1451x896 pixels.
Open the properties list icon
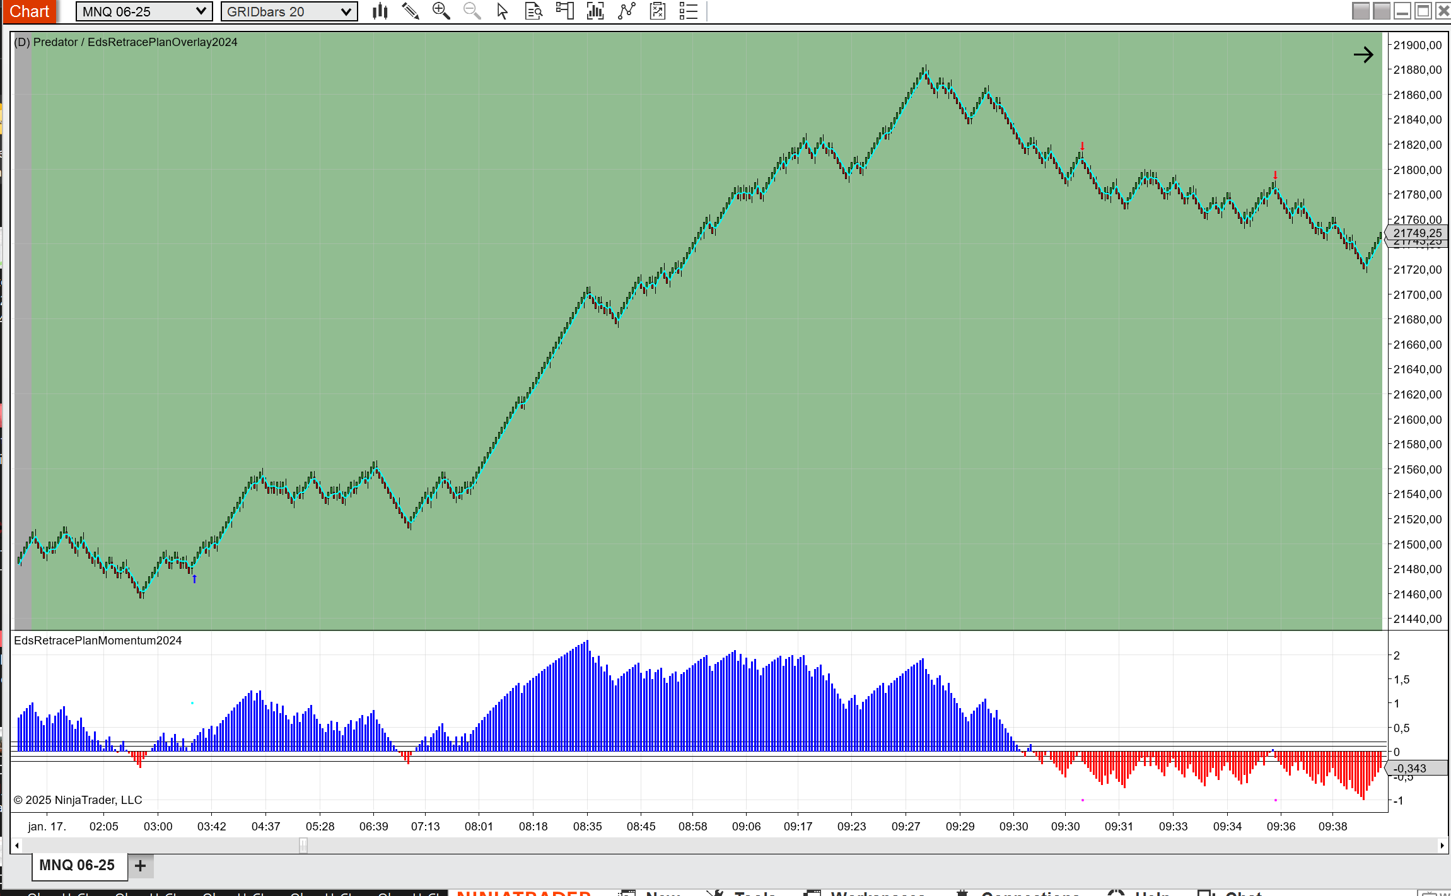tap(689, 11)
